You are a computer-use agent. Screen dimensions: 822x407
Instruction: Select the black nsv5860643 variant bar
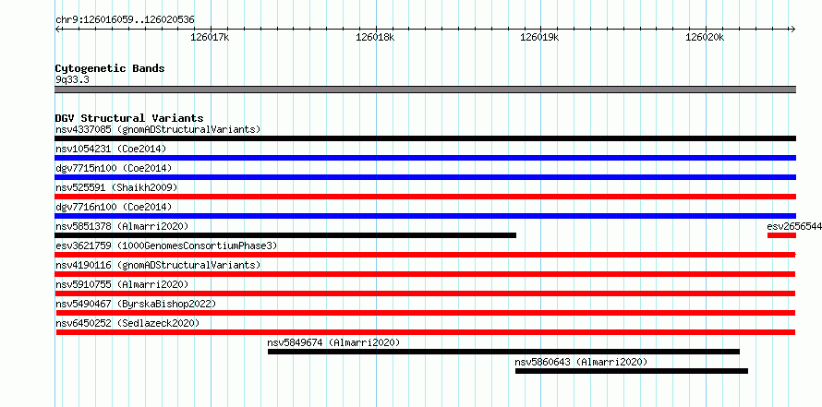pos(632,371)
